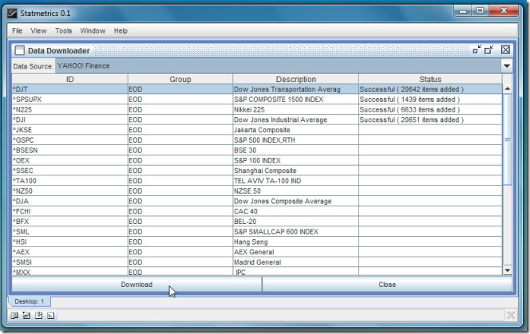Image resolution: width=530 pixels, height=334 pixels.
Task: Select the ^FCHI row
Action: [x=257, y=211]
